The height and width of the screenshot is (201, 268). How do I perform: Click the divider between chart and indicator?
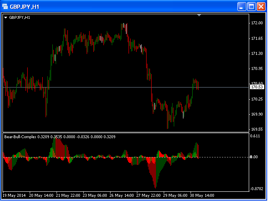126,132
